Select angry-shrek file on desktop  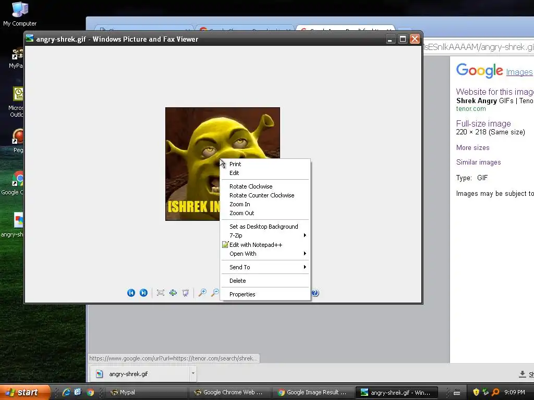click(14, 224)
